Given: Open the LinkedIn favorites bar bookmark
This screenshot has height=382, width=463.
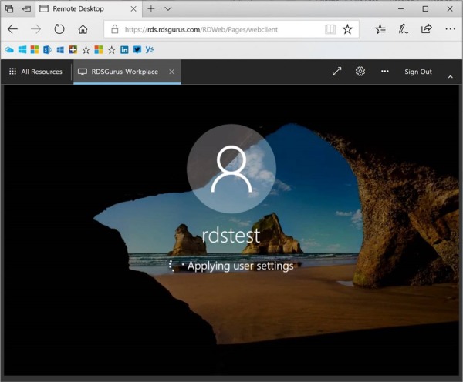Looking at the screenshot, I should [x=124, y=50].
